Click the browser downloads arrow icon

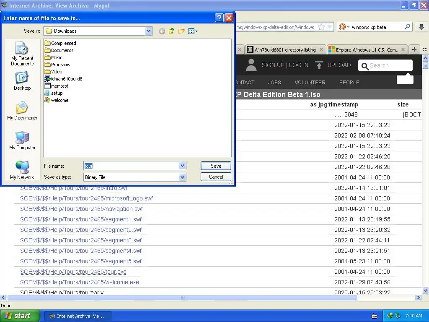click(x=421, y=27)
